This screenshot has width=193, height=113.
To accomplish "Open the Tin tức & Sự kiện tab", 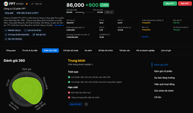I will pos(30,50).
